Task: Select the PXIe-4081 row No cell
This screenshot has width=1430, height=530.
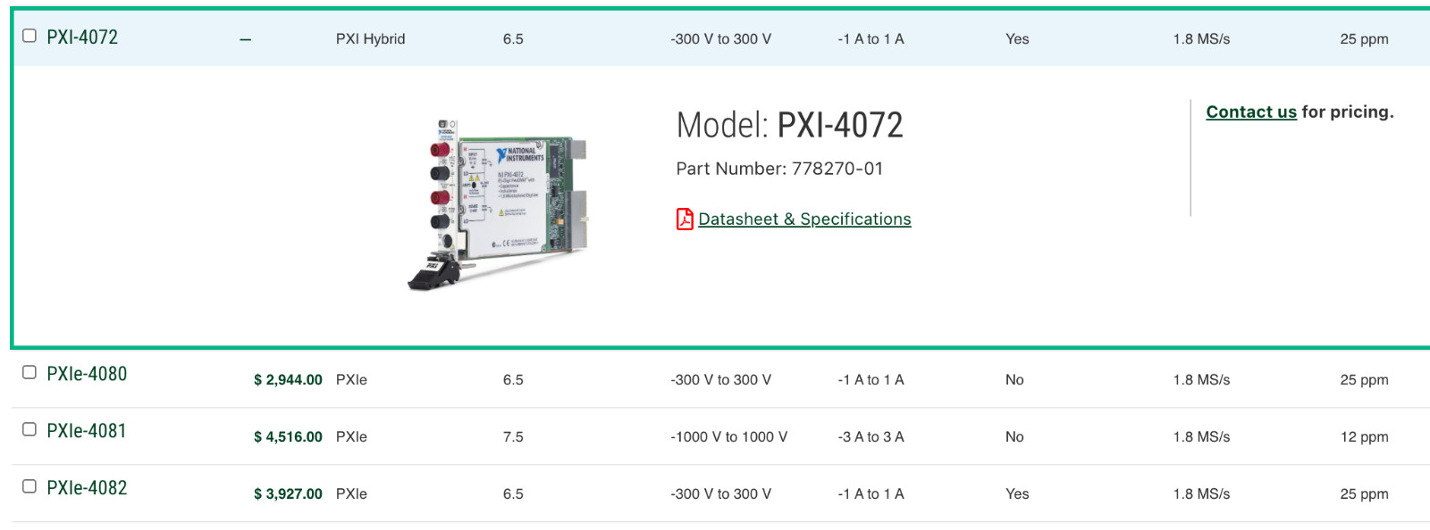Action: point(1014,437)
